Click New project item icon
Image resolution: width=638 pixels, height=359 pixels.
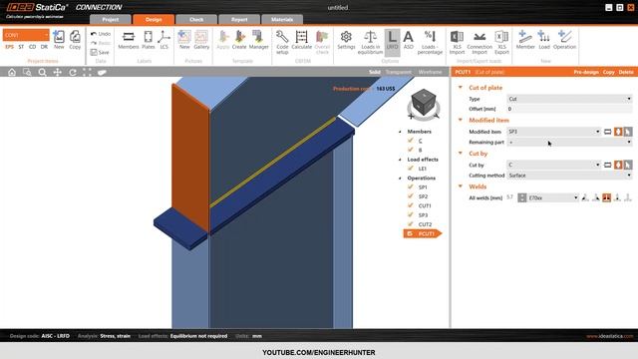[x=59, y=40]
